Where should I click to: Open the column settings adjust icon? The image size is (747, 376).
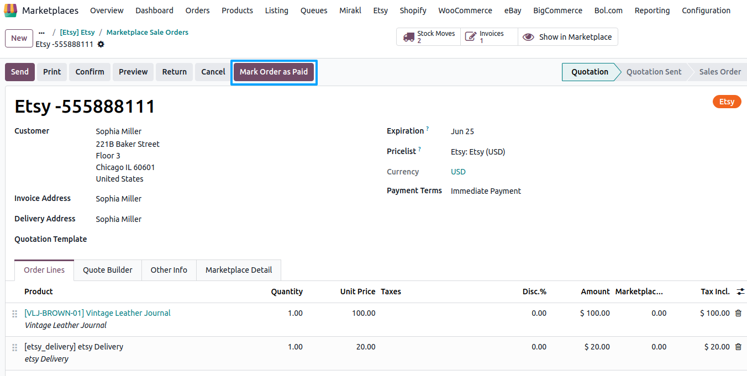(741, 291)
